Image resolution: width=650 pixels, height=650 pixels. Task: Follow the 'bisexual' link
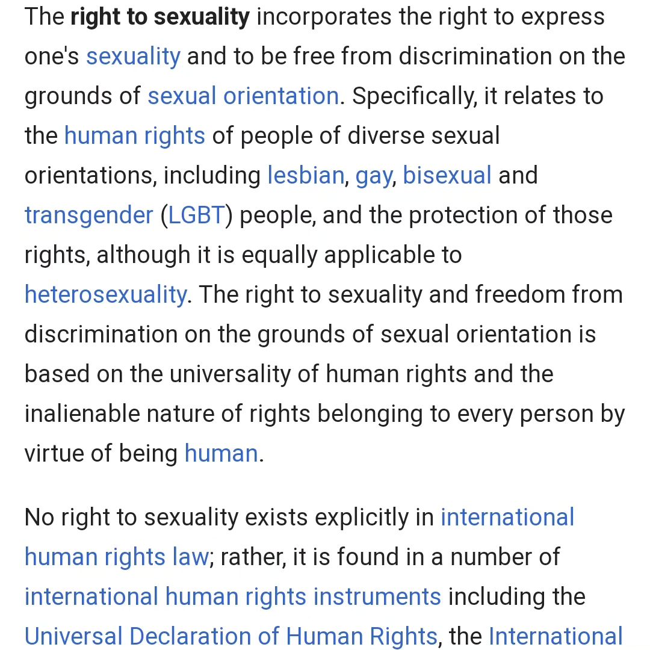pyautogui.click(x=447, y=175)
